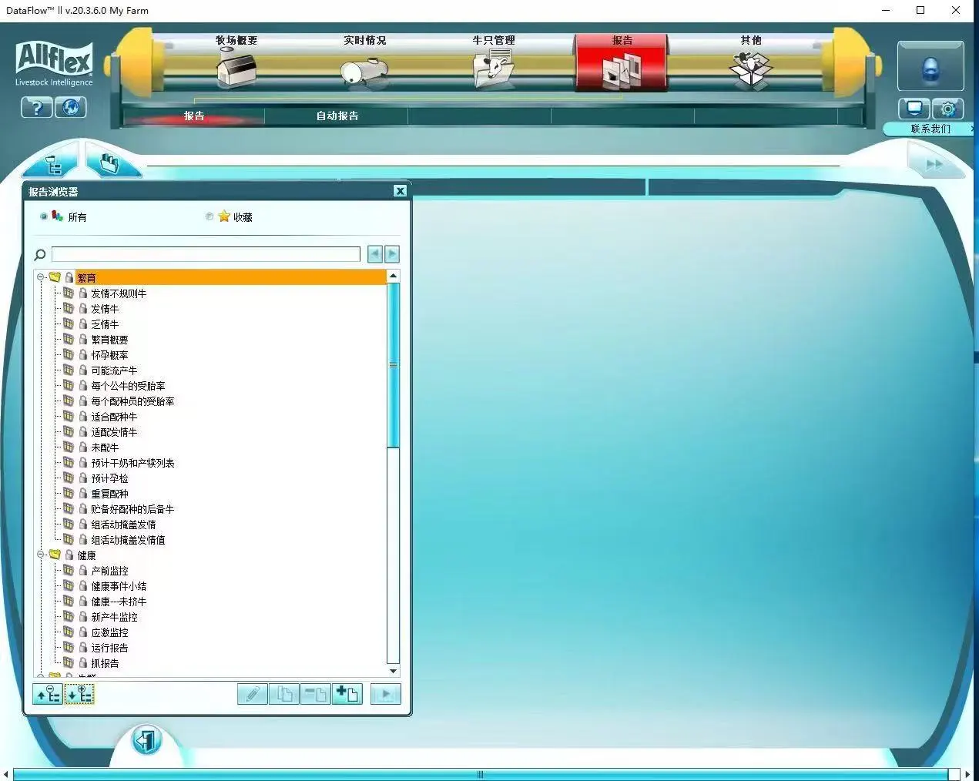Click the 联系我们 contact us link

pyautogui.click(x=930, y=129)
